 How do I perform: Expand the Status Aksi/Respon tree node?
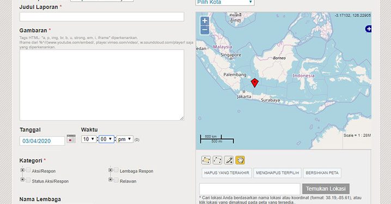tap(22, 180)
